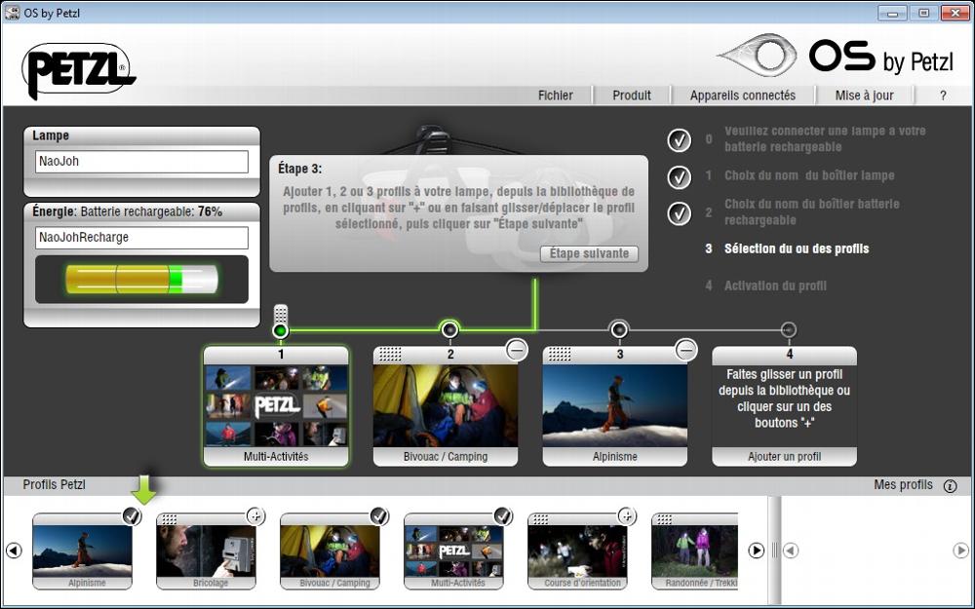Toggle the checkmark on Bivouac / Camping library profile
The width and height of the screenshot is (975, 609).
379,515
